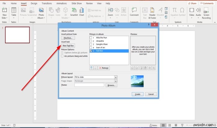This screenshot has width=217, height=128.
Task: Switch to the Slide Show tab
Action: pos(76,3)
